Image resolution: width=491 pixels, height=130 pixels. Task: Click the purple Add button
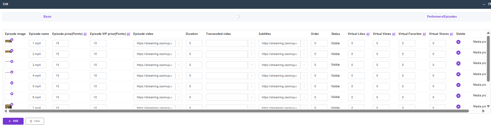pyautogui.click(x=13, y=121)
